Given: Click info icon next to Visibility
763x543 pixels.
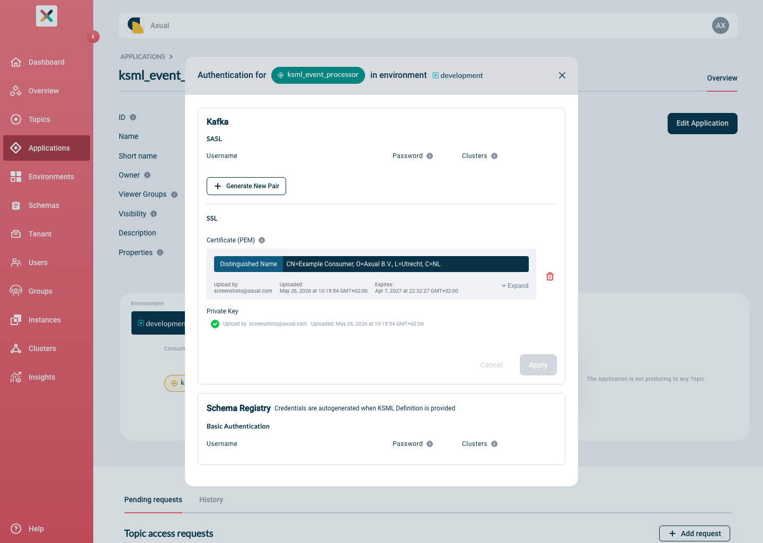Looking at the screenshot, I should (x=154, y=214).
